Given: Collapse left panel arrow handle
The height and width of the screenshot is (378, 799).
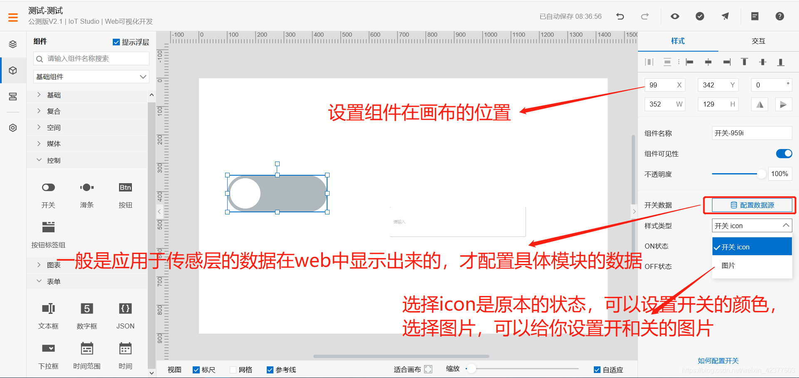Looking at the screenshot, I should pyautogui.click(x=159, y=211).
